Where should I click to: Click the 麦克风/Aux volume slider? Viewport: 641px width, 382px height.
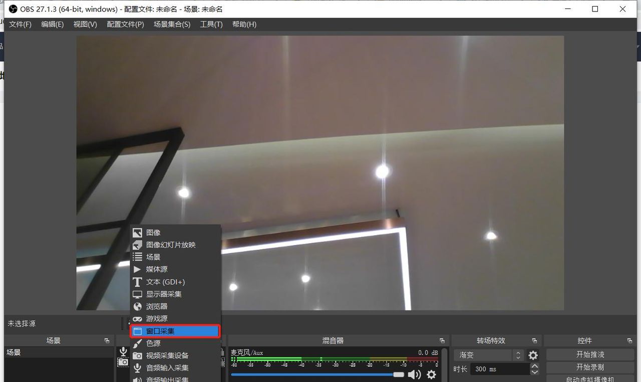[317, 374]
